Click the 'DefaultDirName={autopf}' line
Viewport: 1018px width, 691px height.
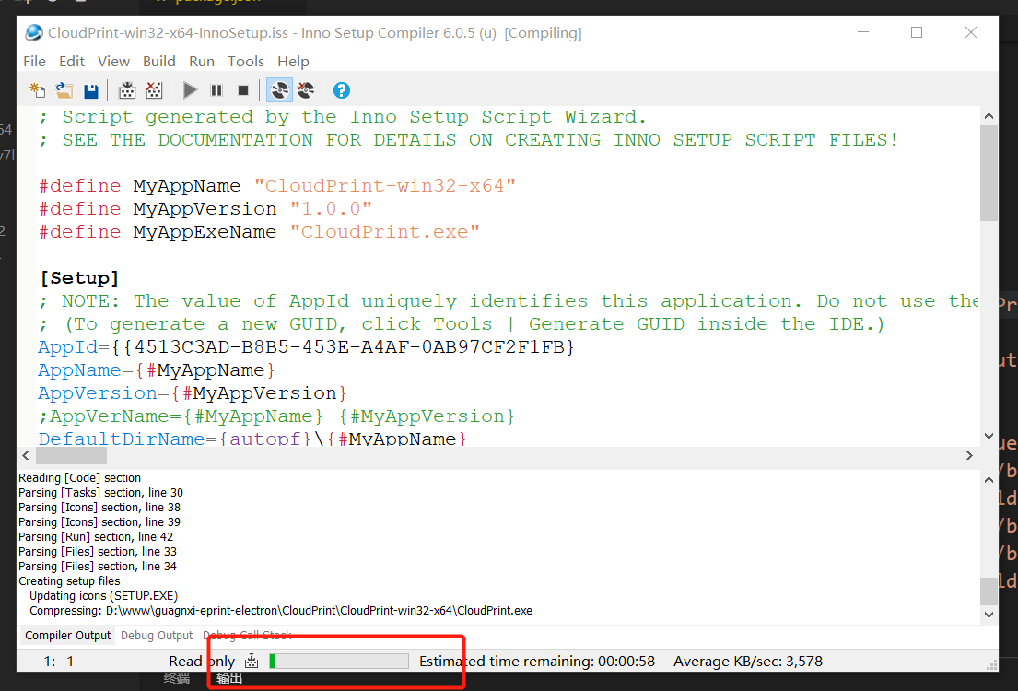point(252,439)
